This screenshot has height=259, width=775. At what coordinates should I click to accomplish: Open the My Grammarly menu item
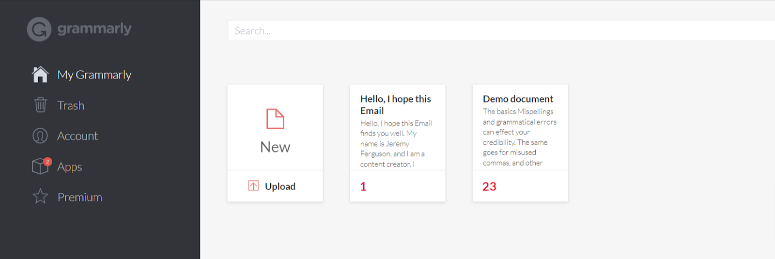tap(94, 75)
